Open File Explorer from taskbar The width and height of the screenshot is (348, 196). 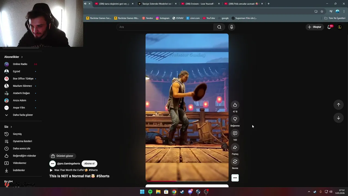point(158,192)
